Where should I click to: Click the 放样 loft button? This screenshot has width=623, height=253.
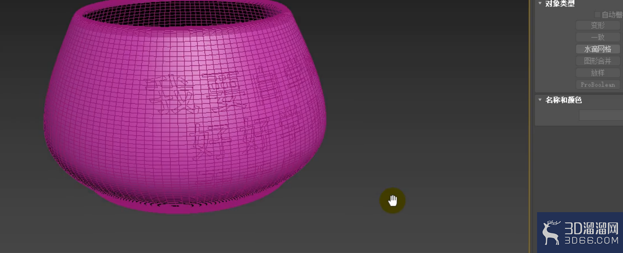coord(598,73)
